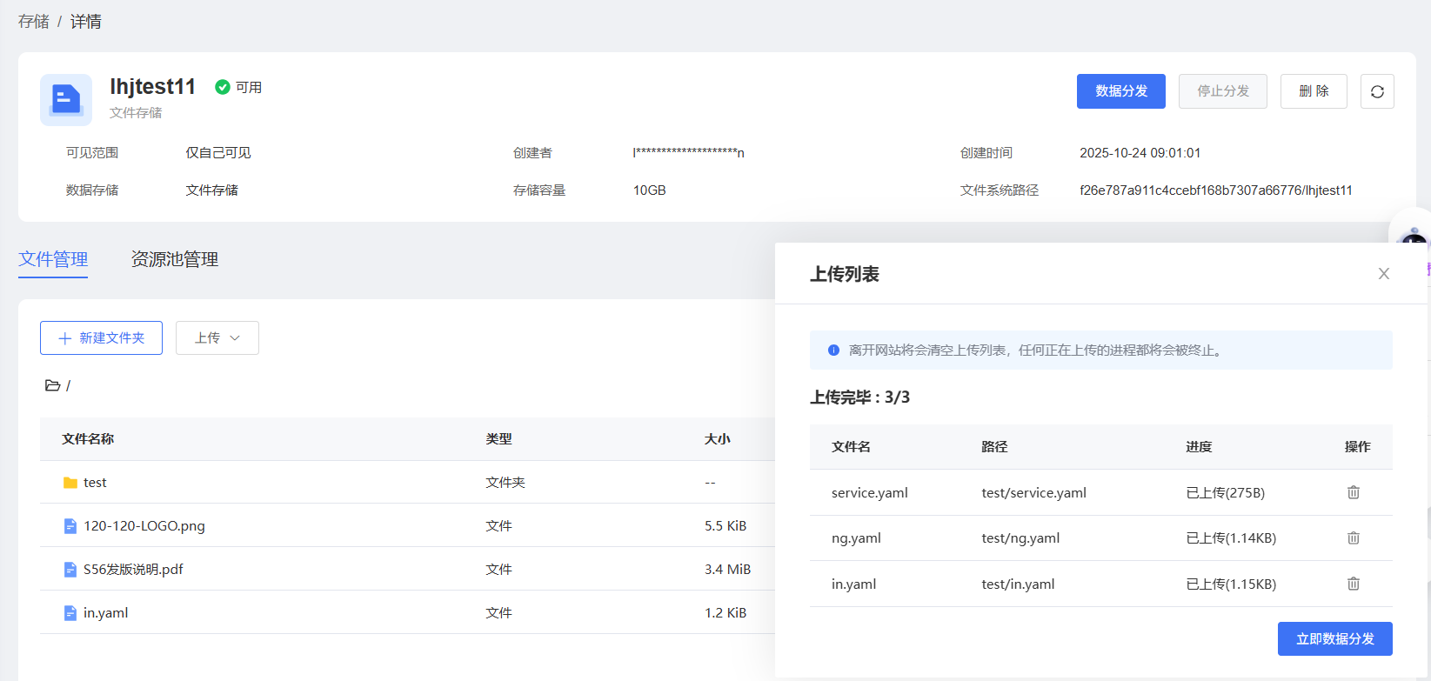Expand the 上传 dropdown
Image resolution: width=1431 pixels, height=681 pixels.
pos(217,337)
